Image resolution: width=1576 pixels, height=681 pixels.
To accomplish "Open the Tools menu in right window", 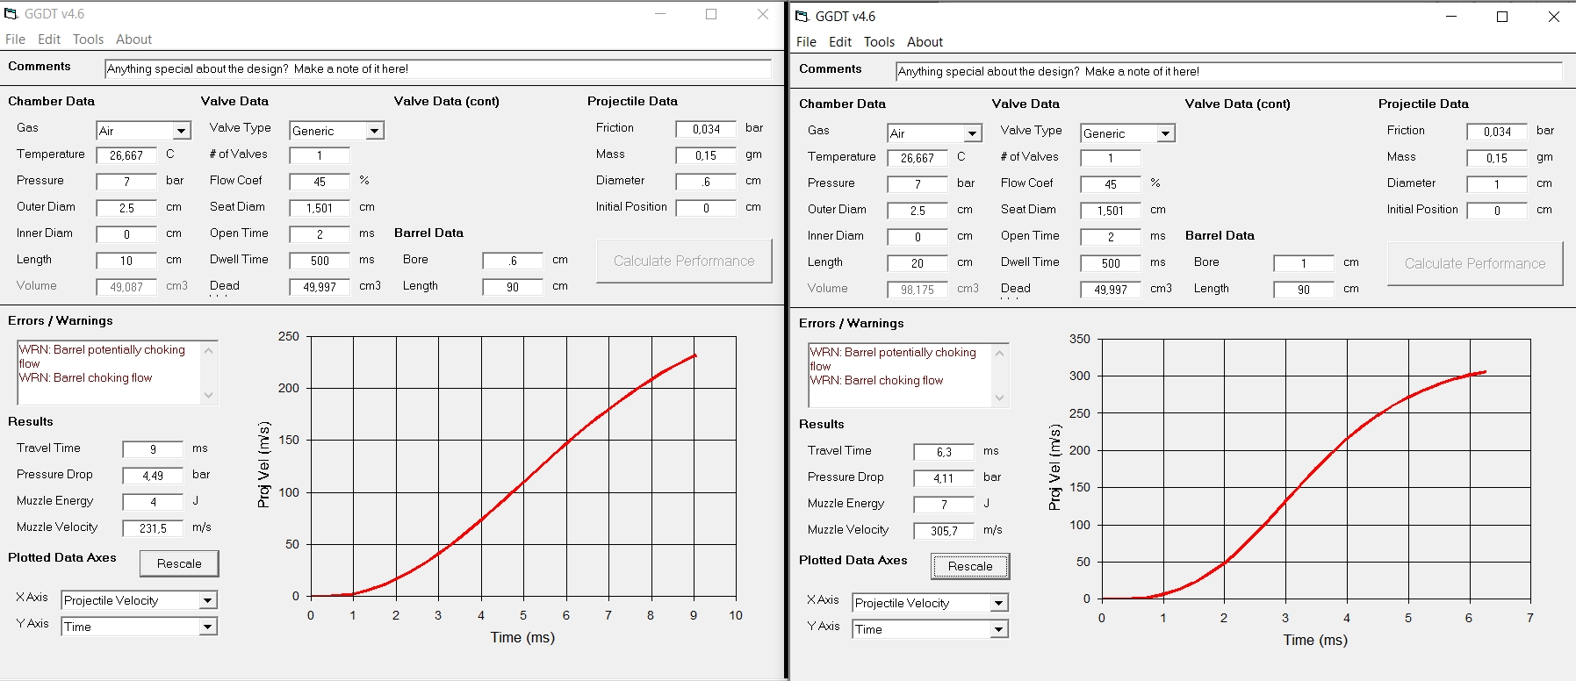I will pyautogui.click(x=879, y=42).
